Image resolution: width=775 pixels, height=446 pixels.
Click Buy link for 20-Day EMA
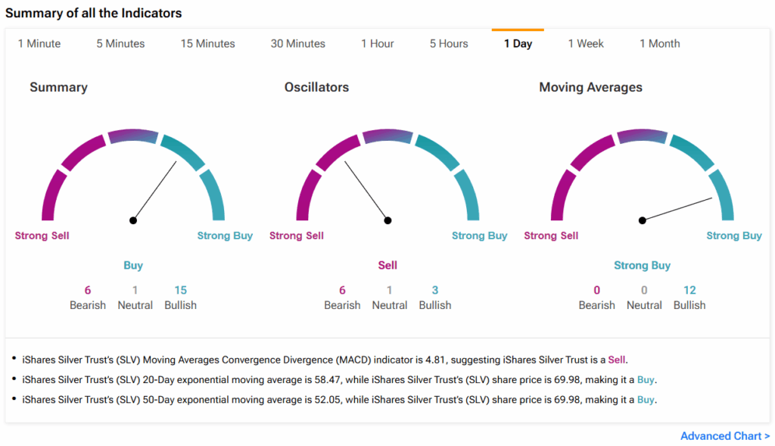(646, 379)
